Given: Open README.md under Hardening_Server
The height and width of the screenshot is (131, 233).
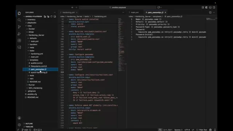Looking at the screenshot, I should click(x=35, y=82).
